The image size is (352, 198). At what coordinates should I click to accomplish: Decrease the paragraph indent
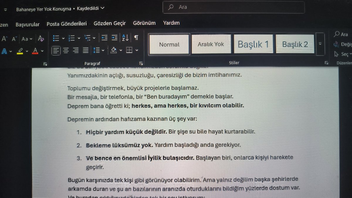coord(104,38)
